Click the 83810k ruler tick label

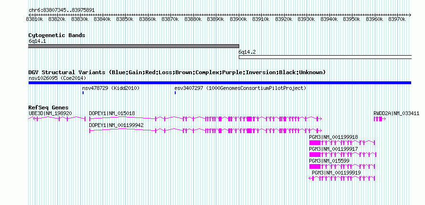(34, 19)
